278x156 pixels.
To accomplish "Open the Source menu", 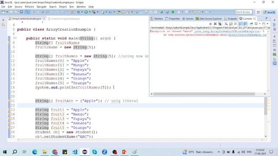I will [x=18, y=7].
